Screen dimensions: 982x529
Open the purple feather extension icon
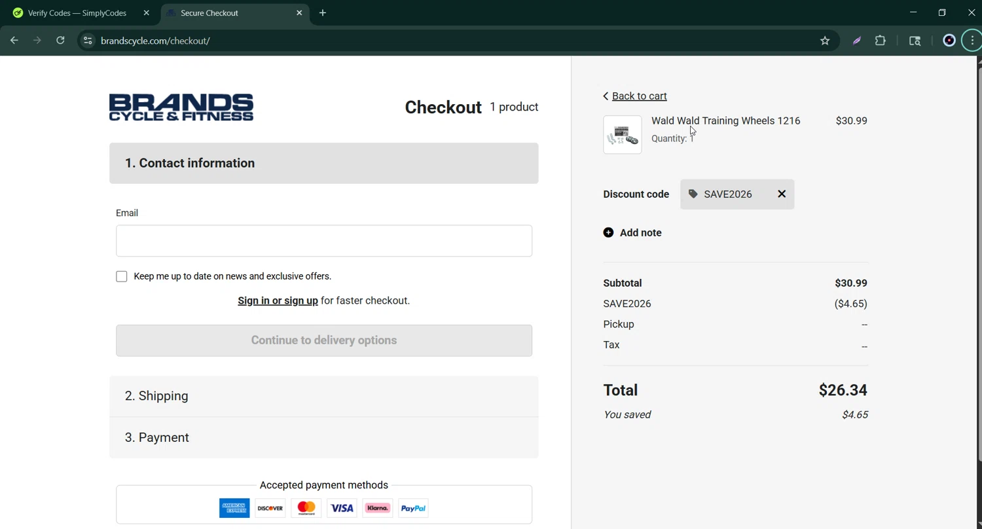[857, 41]
